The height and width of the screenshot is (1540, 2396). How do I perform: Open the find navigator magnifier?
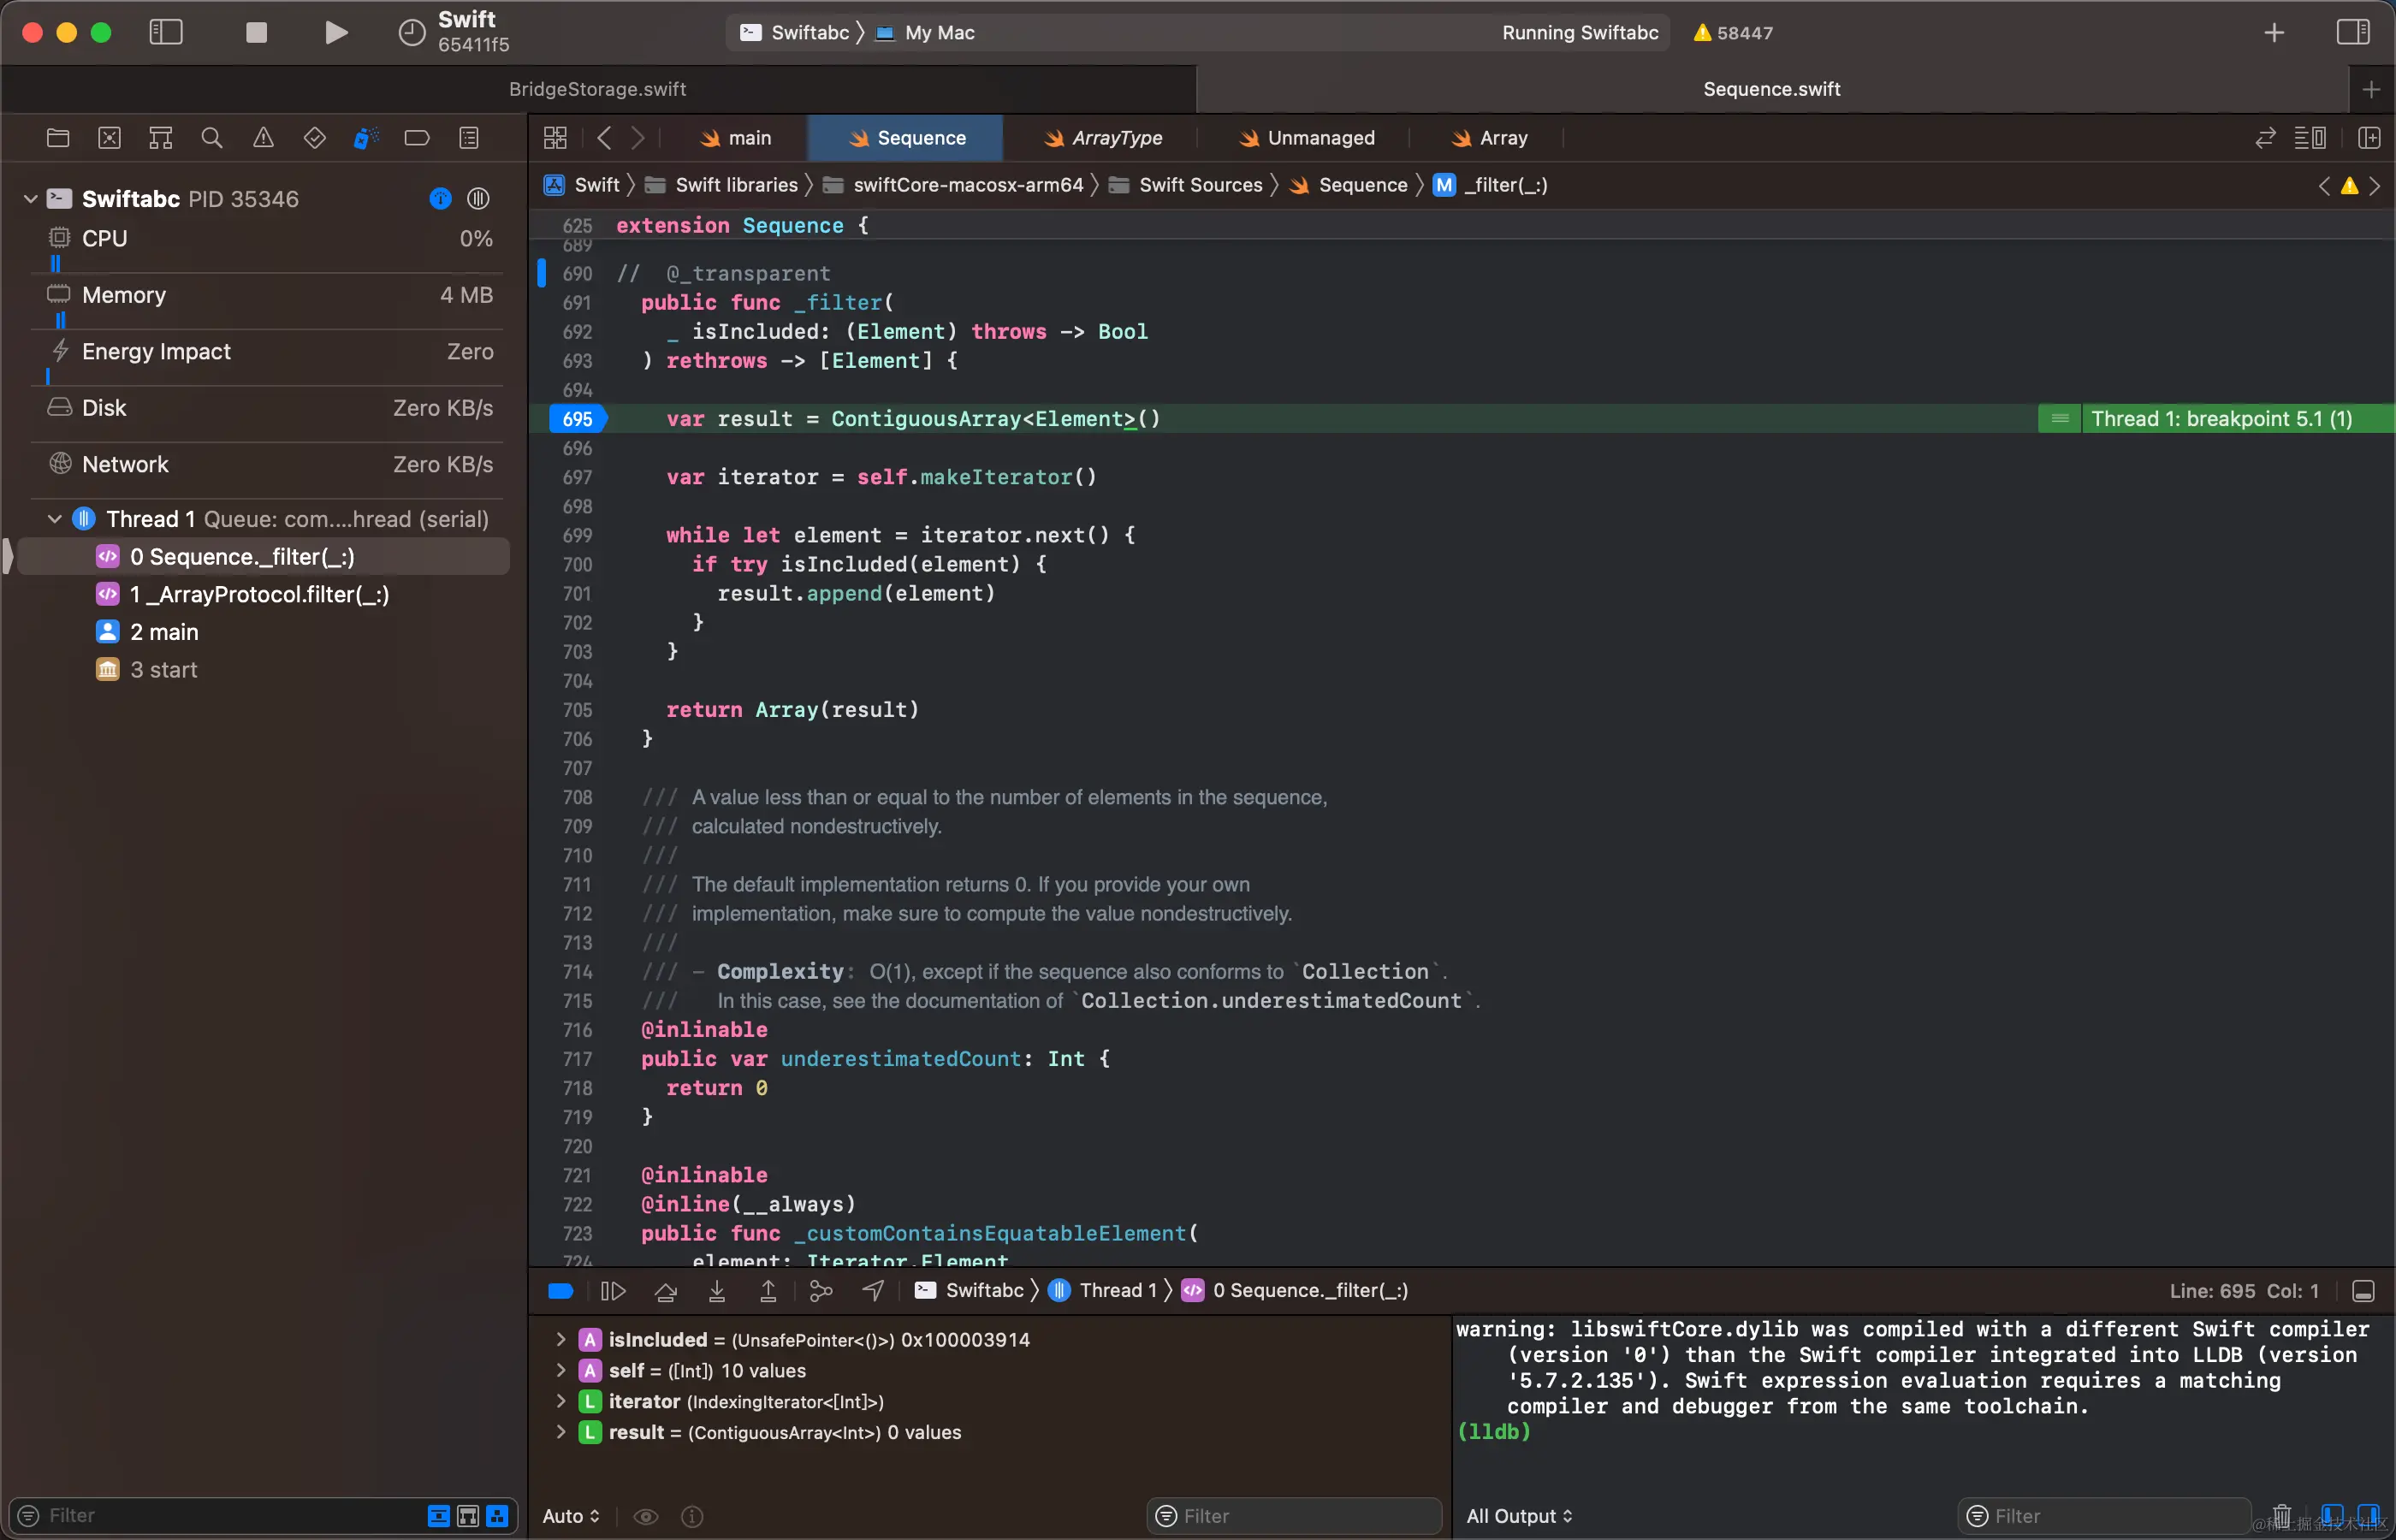coord(212,138)
